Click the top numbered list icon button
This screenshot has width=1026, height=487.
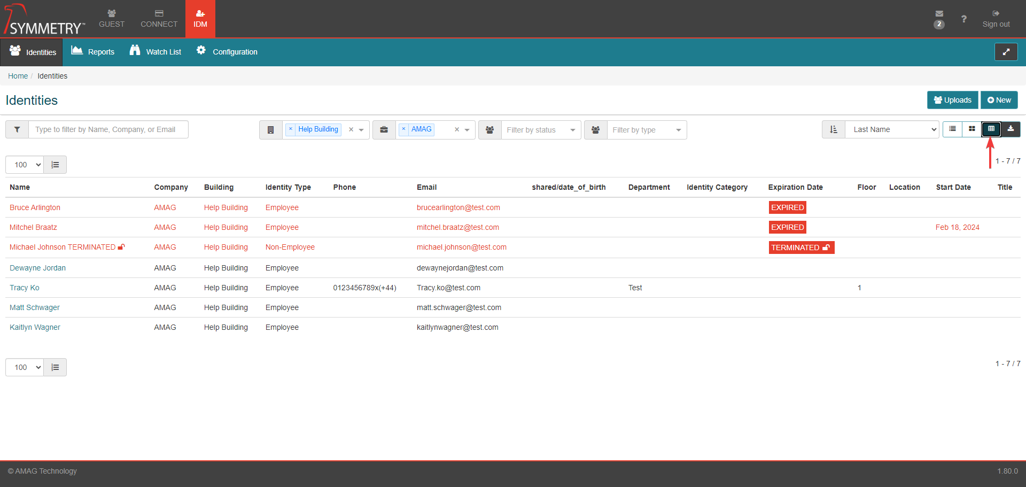tap(55, 165)
